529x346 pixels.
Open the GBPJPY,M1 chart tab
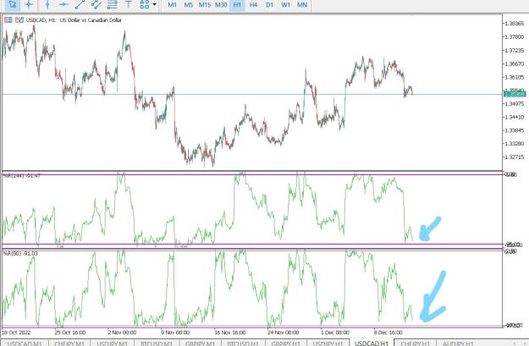pos(200,343)
